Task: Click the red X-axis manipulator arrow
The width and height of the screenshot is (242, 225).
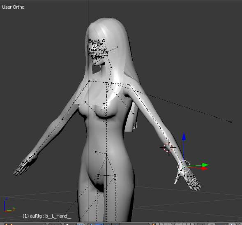Action: 205,168
